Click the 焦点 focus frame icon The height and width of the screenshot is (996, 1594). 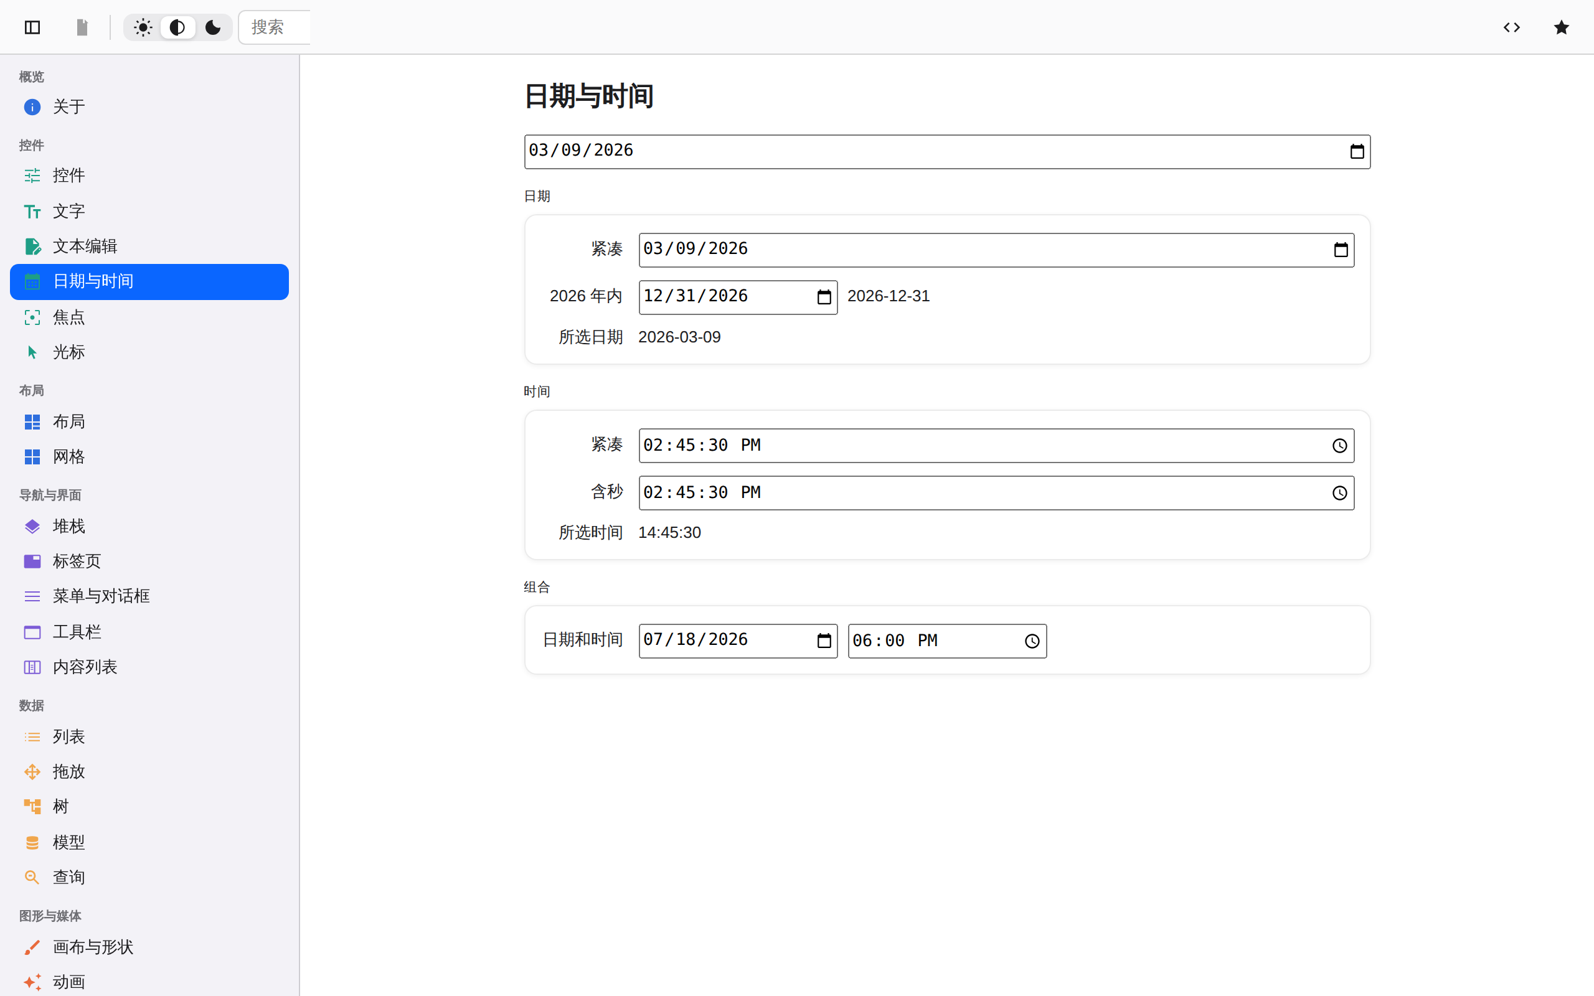click(32, 317)
